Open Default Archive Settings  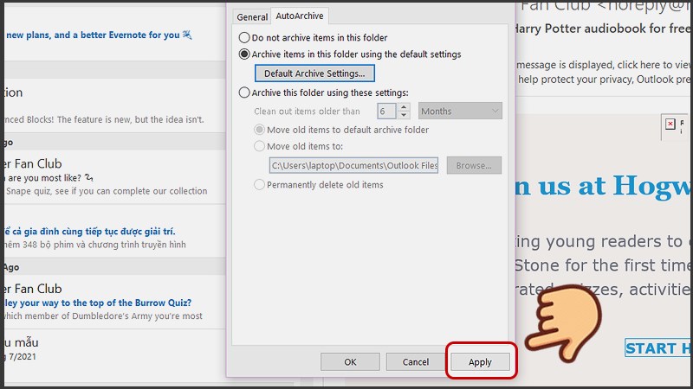[x=314, y=73]
